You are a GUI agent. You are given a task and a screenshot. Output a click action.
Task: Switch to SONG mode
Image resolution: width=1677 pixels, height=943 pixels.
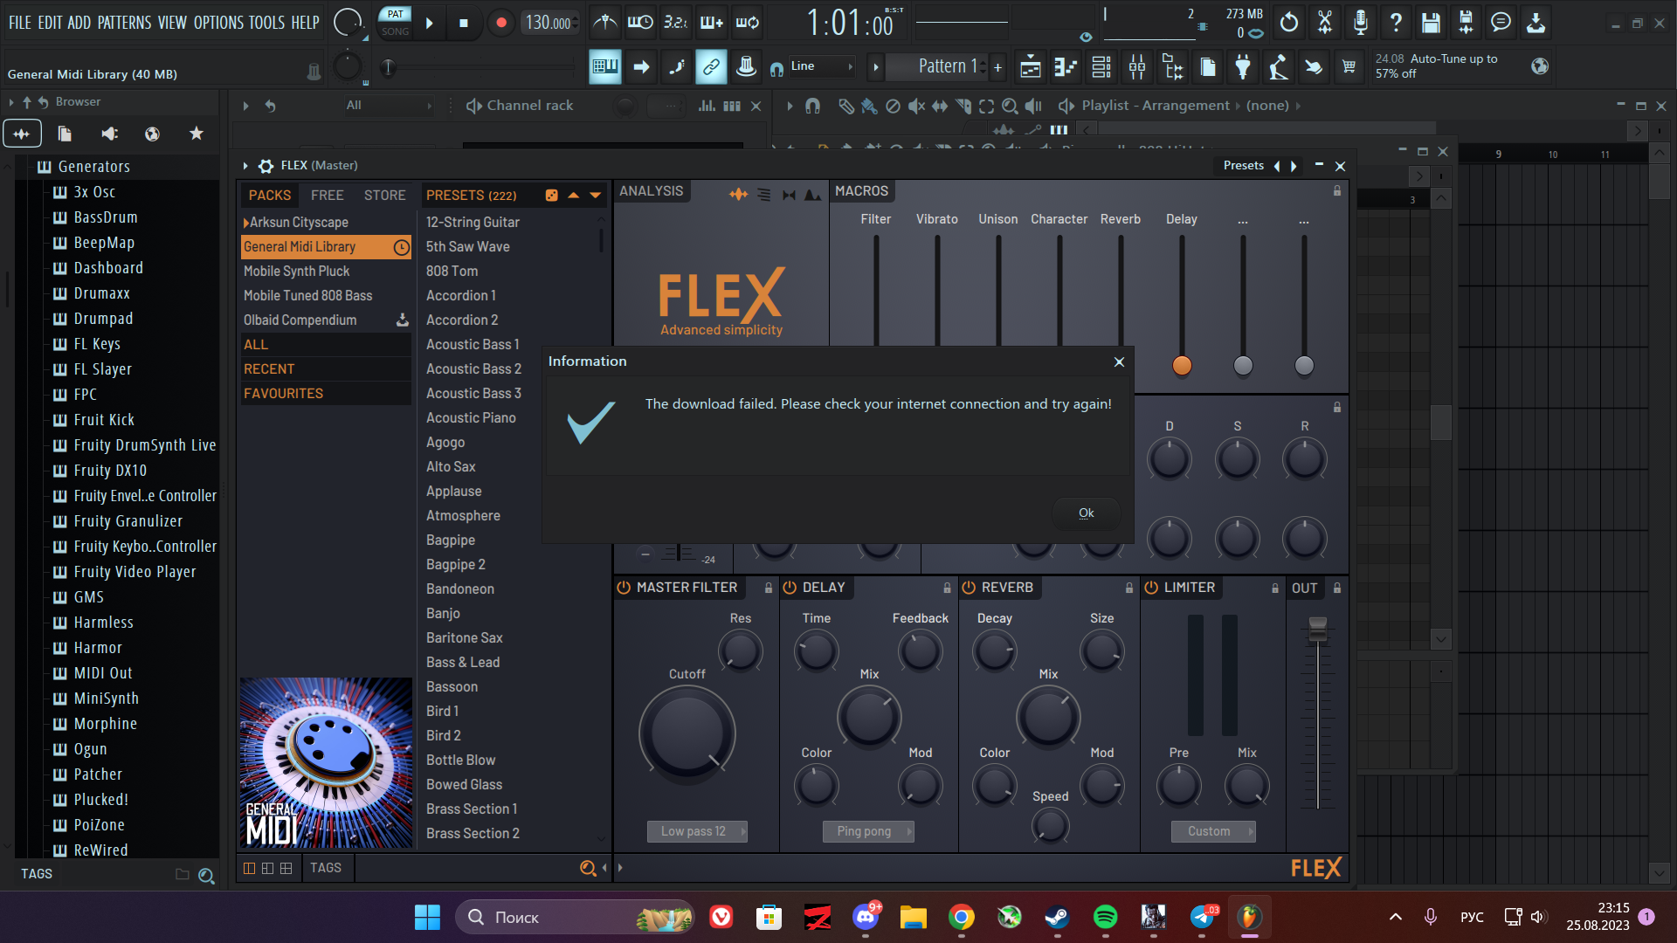click(396, 31)
